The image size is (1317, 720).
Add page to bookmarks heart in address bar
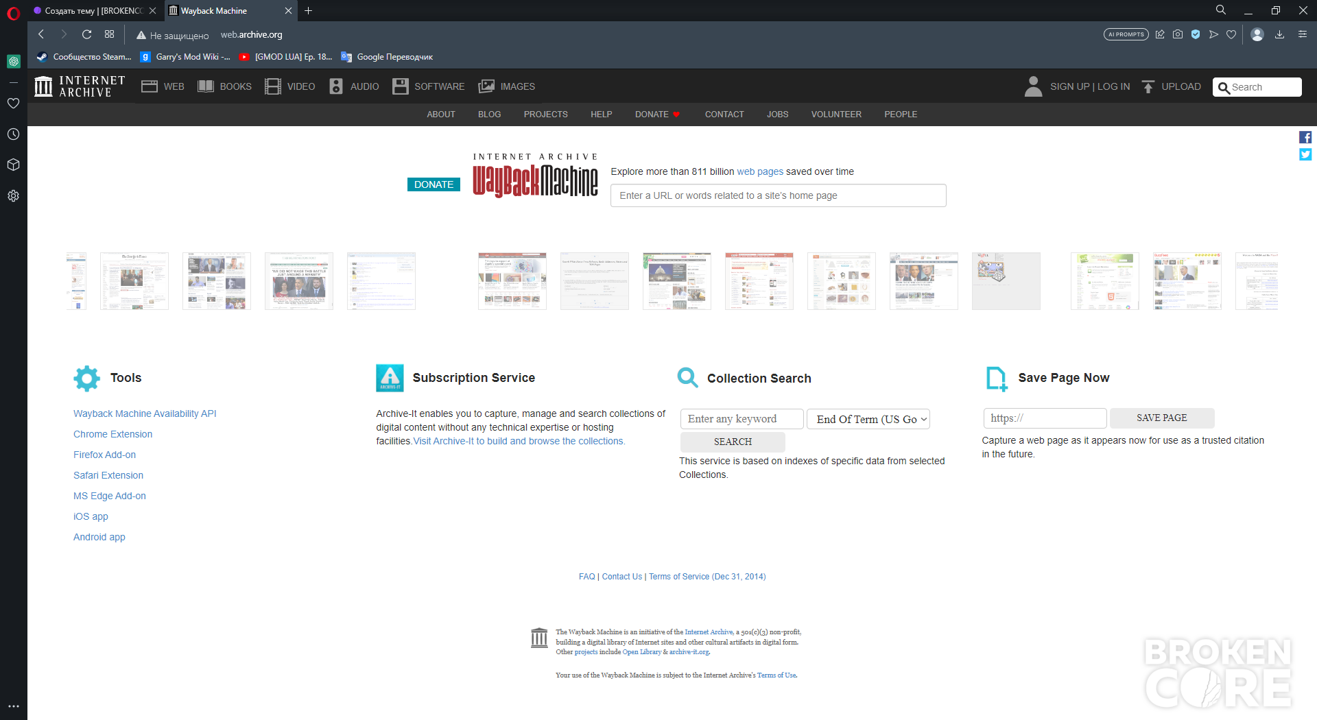click(x=1231, y=34)
